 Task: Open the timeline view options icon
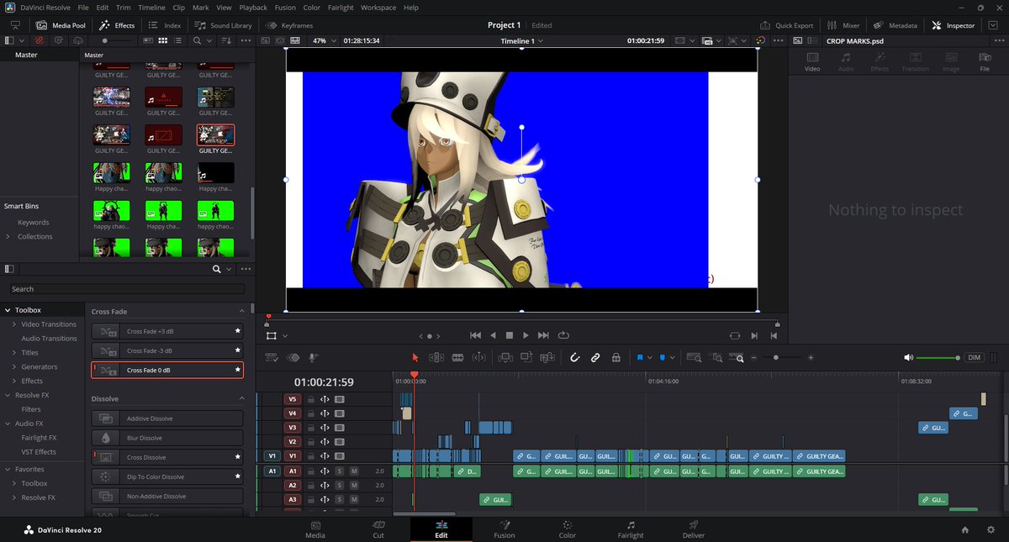(272, 357)
